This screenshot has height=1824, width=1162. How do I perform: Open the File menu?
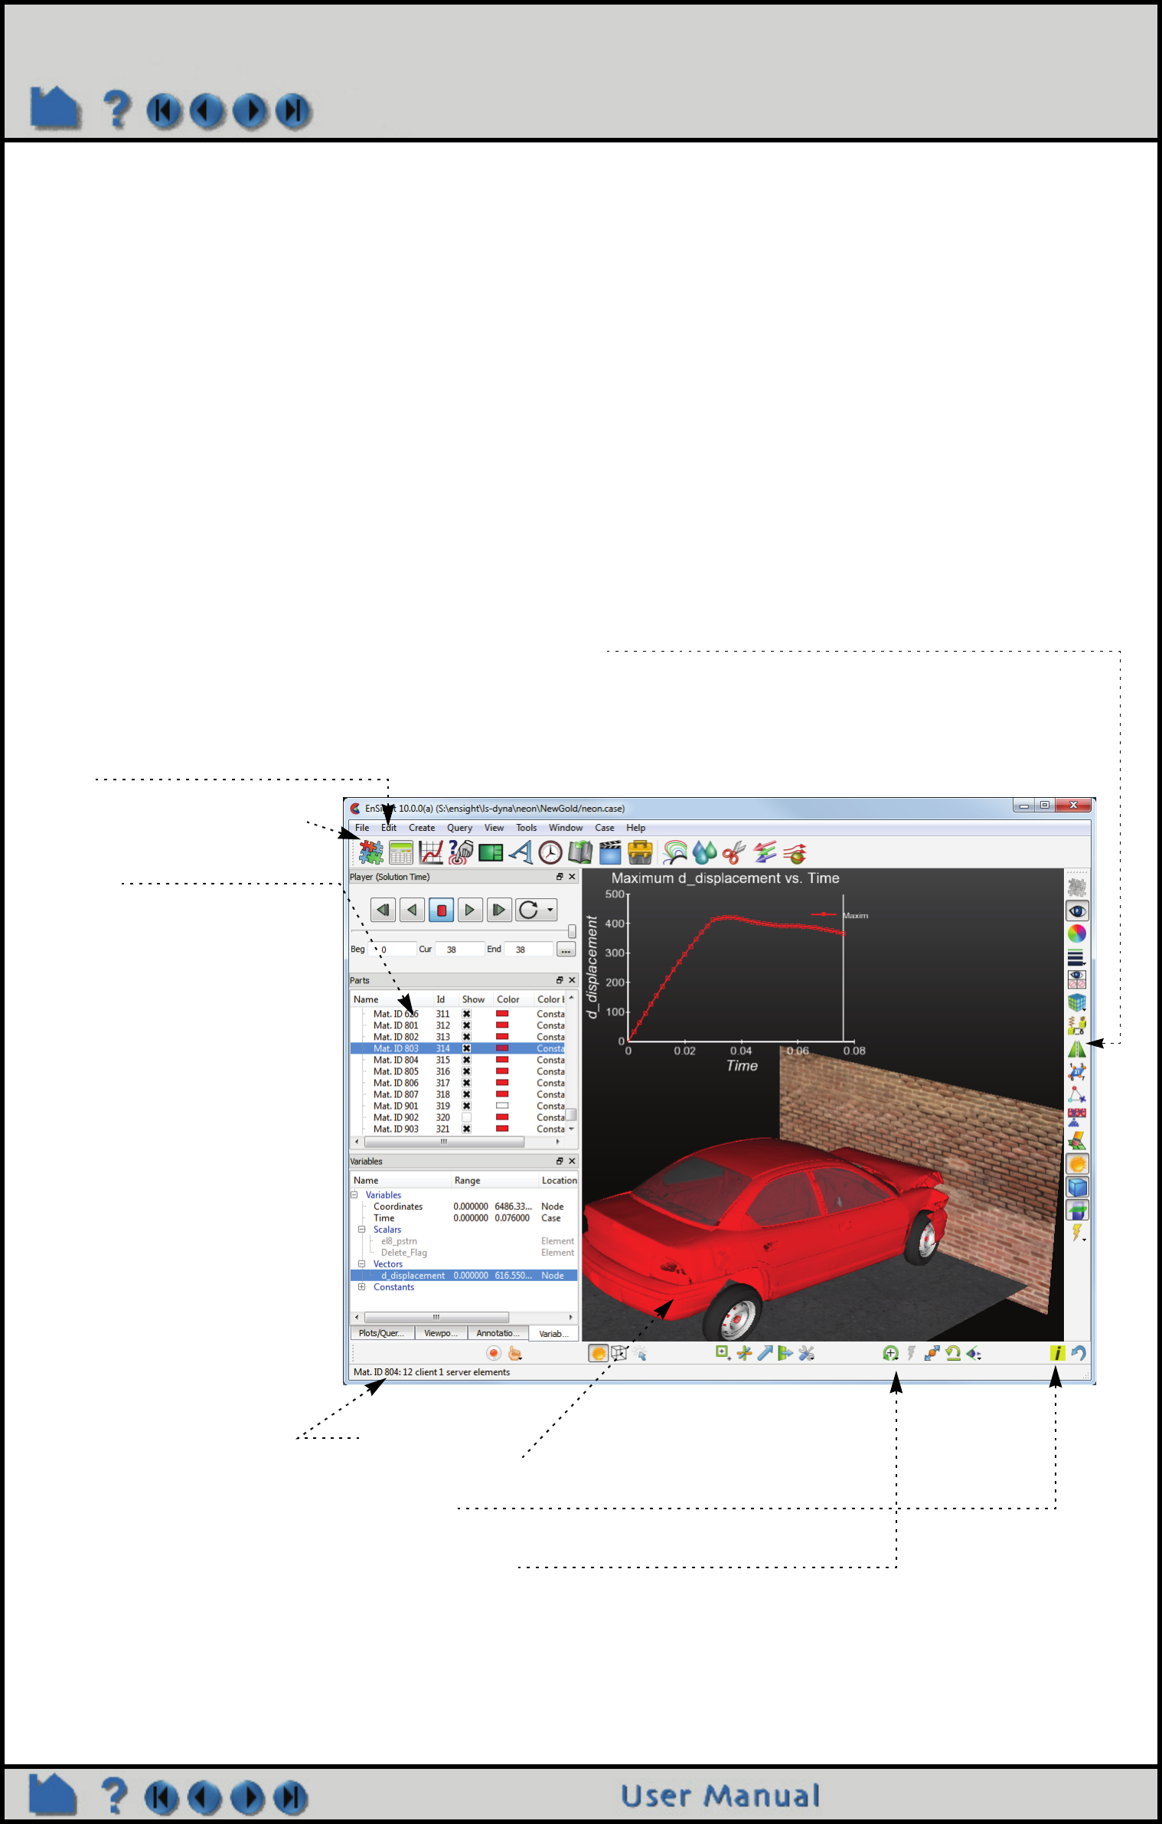click(x=362, y=828)
